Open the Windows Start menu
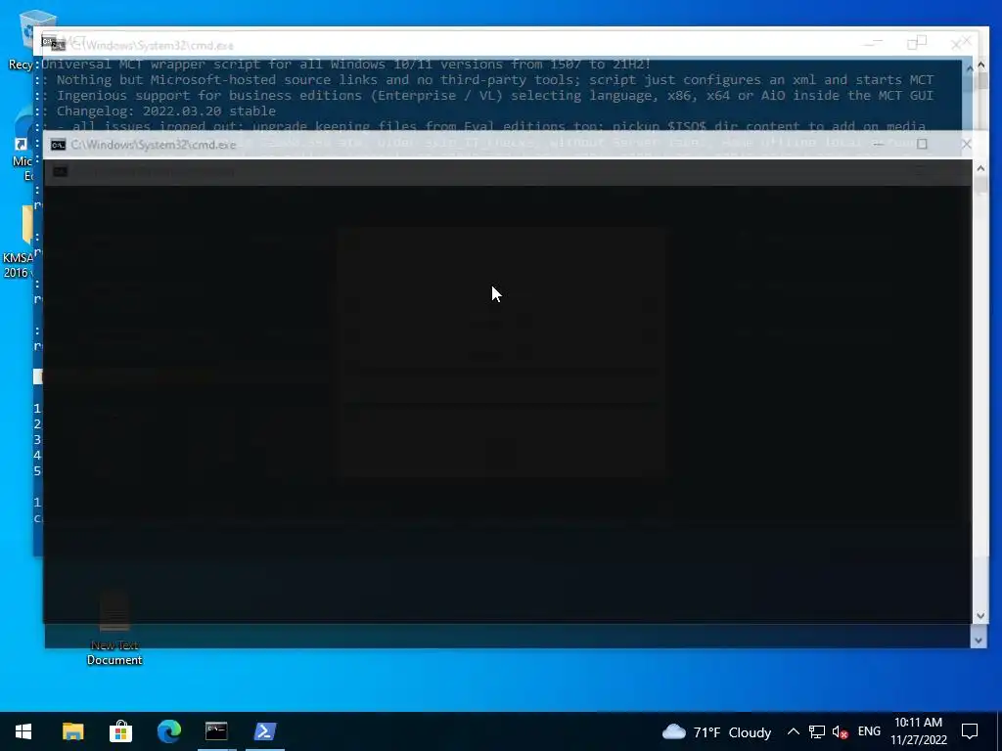 pos(23,731)
